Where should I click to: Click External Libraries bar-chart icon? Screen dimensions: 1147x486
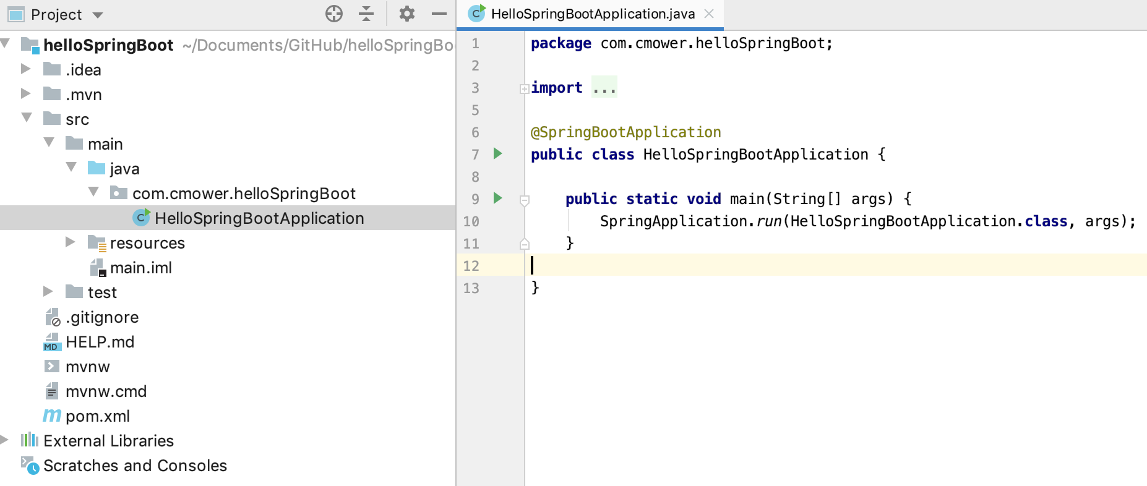click(30, 440)
